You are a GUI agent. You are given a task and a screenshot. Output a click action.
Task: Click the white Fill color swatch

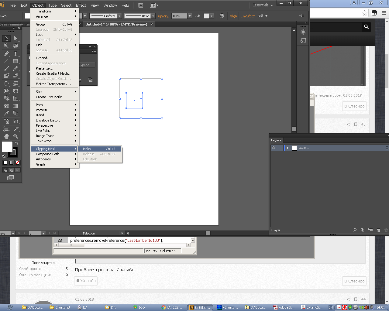(x=7, y=146)
